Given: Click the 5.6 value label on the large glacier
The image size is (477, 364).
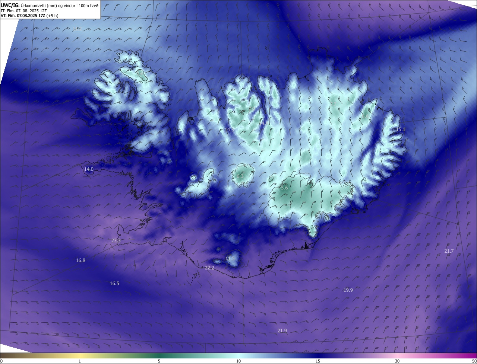Looking at the screenshot, I should coord(284,188).
